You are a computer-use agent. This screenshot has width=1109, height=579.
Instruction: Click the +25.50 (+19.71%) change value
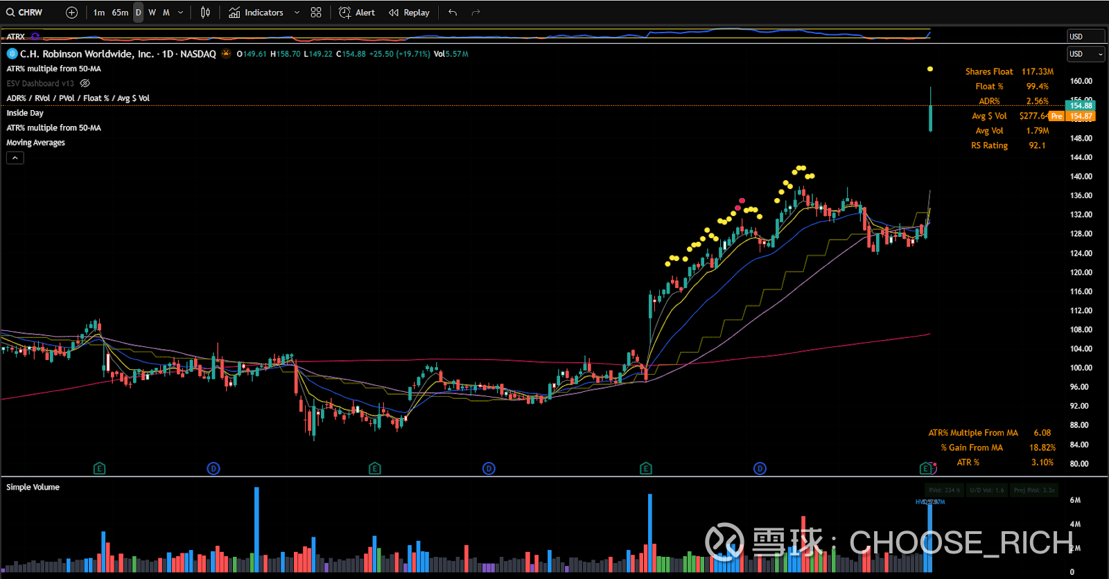pyautogui.click(x=400, y=54)
